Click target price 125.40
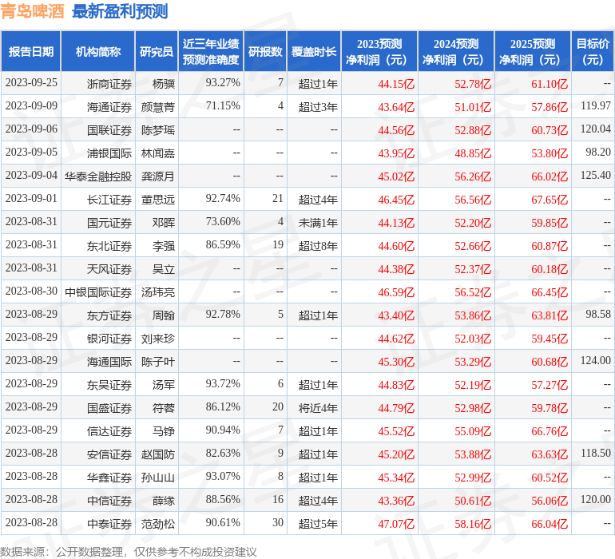Screen dimensions: 615x559 point(595,176)
